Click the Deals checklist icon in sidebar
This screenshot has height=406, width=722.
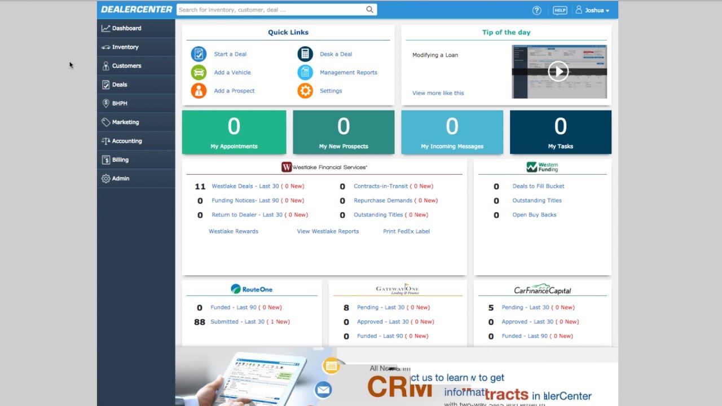pos(105,85)
